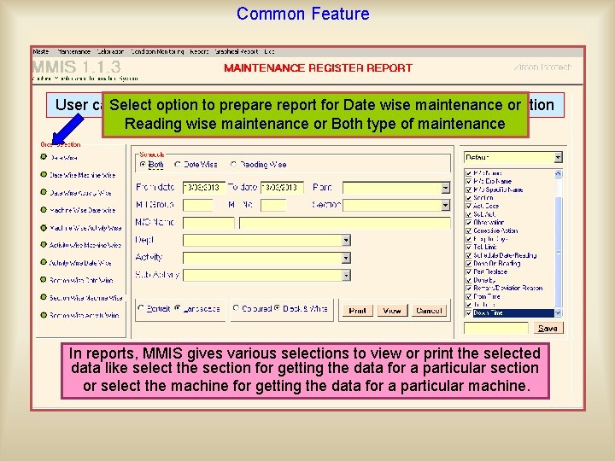Open the Plant dropdown list
The image size is (615, 461).
point(445,188)
